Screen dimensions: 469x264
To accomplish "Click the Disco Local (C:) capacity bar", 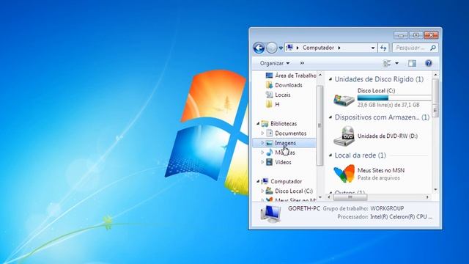I will pyautogui.click(x=394, y=98).
